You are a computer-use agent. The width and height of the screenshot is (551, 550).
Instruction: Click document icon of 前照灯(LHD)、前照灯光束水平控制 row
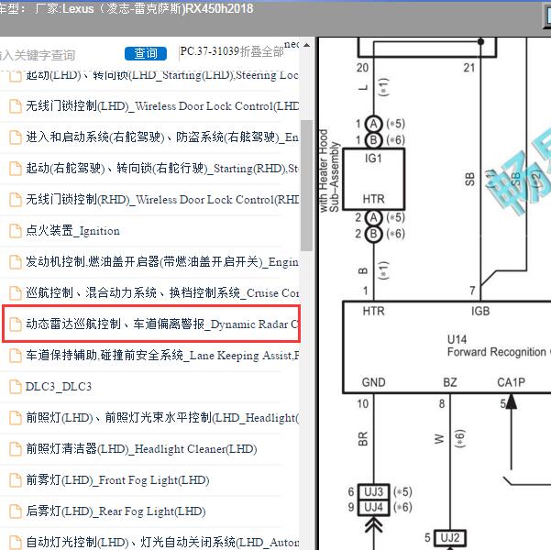pos(15,417)
